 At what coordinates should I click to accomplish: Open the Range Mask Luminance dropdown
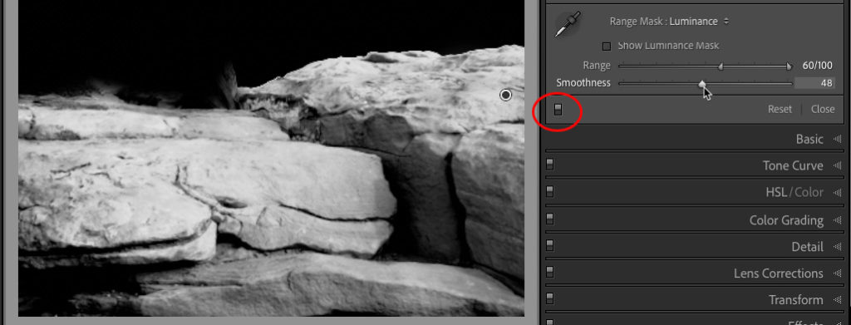pos(700,22)
